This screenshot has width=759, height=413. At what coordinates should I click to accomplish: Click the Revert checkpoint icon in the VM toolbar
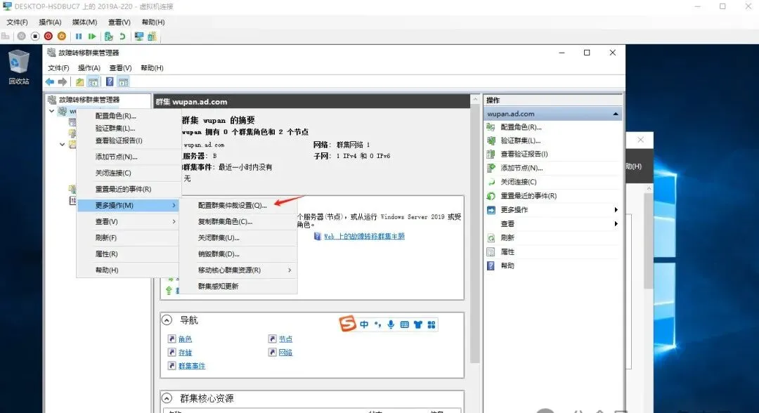(x=123, y=35)
